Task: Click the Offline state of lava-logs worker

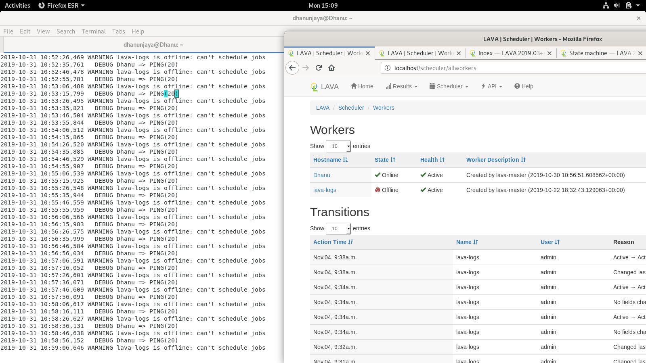Action: [386, 190]
